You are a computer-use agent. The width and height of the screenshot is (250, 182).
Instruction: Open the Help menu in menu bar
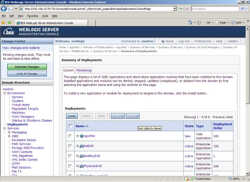[54, 16]
